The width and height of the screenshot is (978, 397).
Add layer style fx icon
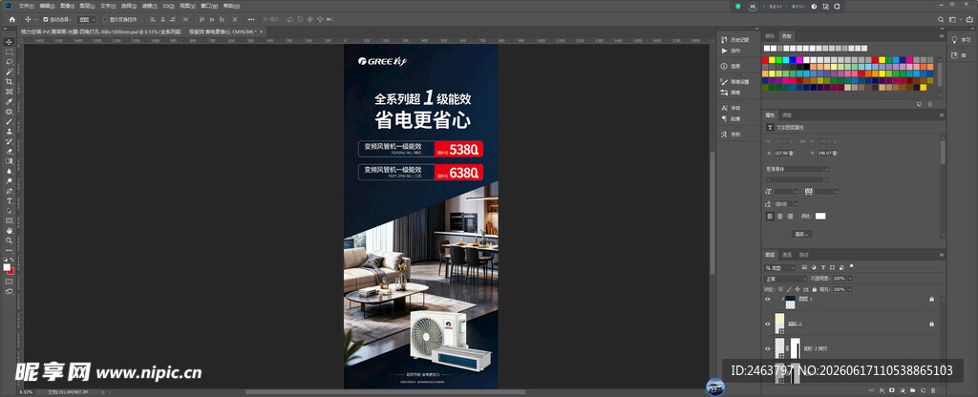pyautogui.click(x=882, y=390)
